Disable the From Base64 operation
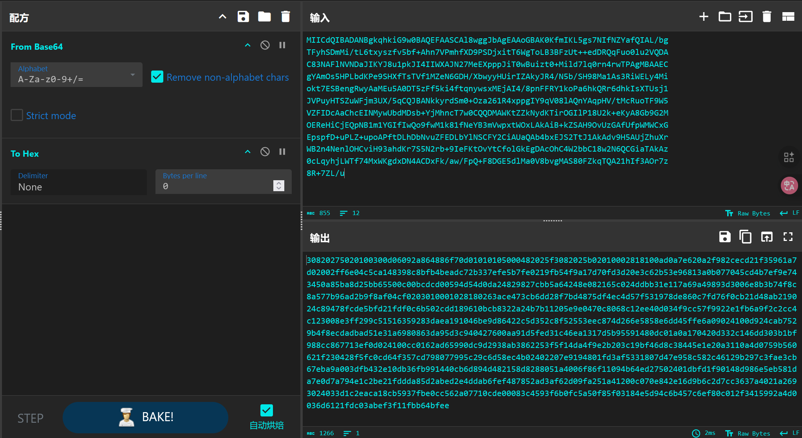802x438 pixels. coord(265,45)
